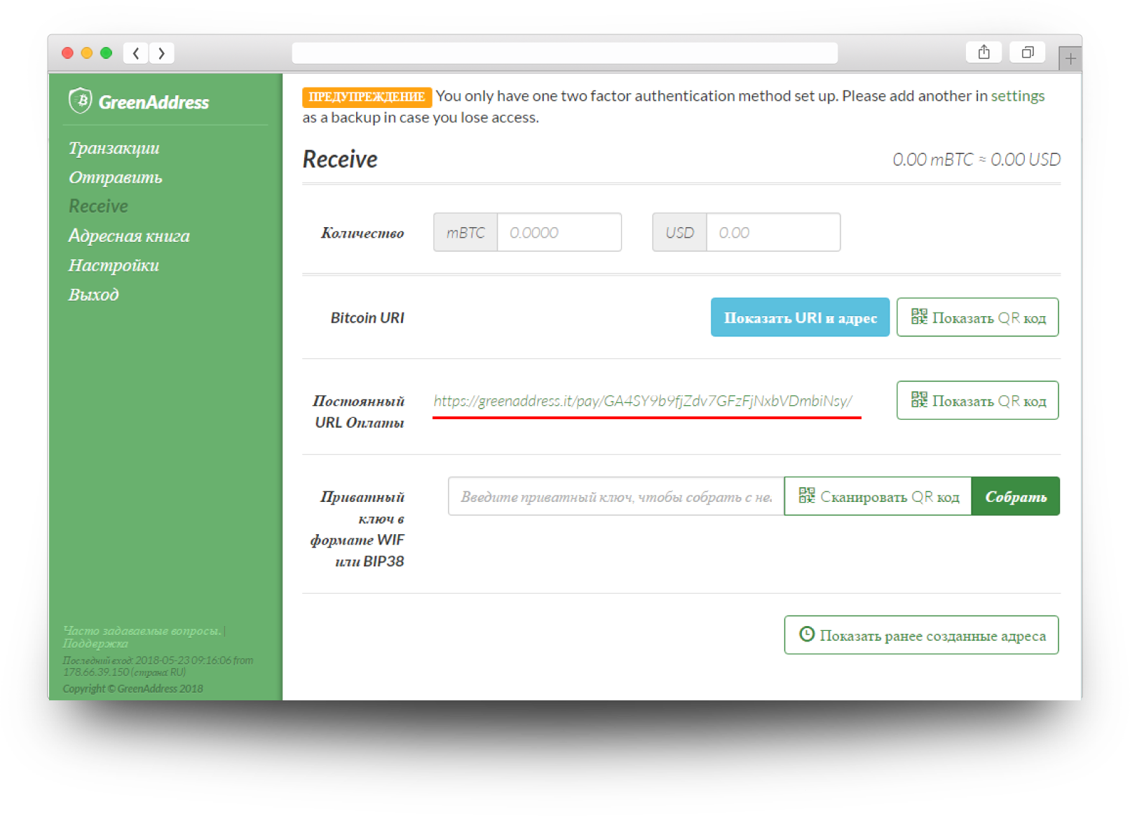Click the mBTC unit label
The height and width of the screenshot is (816, 1130).
(465, 233)
